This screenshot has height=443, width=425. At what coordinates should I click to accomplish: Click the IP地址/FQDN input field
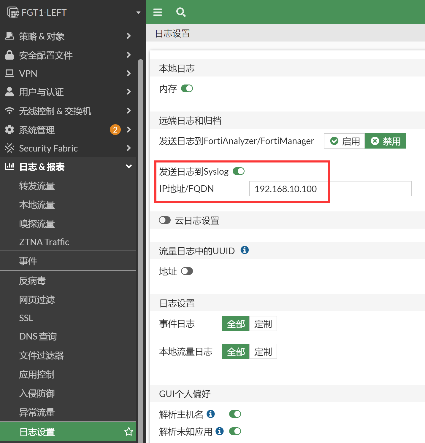pos(330,189)
